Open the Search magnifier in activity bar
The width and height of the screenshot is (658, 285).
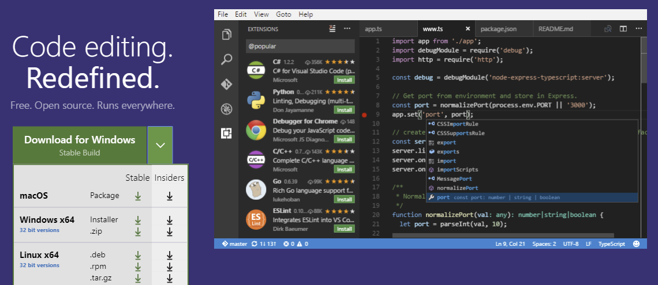click(x=226, y=59)
